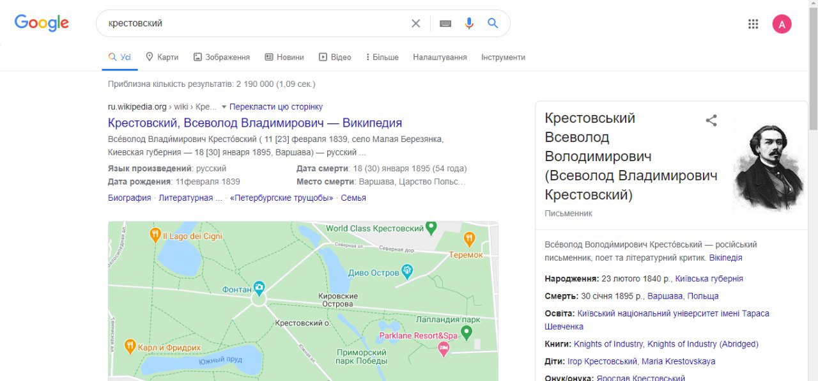The width and height of the screenshot is (818, 381).
Task: Switch to the Зображення tab
Action: [221, 57]
